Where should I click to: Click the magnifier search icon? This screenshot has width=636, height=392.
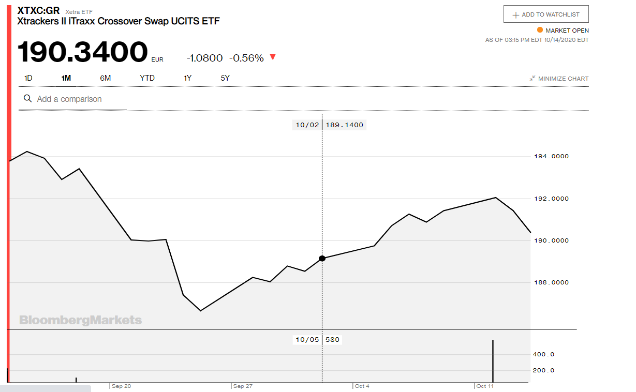27,99
